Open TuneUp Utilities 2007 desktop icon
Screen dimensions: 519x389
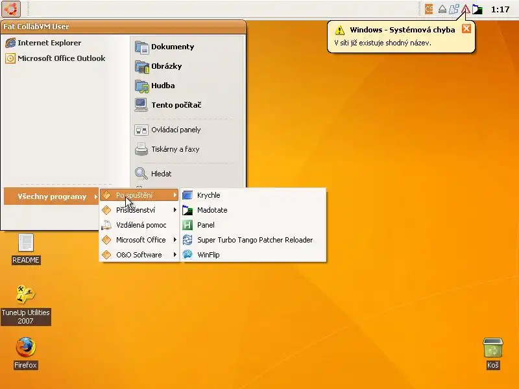point(26,305)
